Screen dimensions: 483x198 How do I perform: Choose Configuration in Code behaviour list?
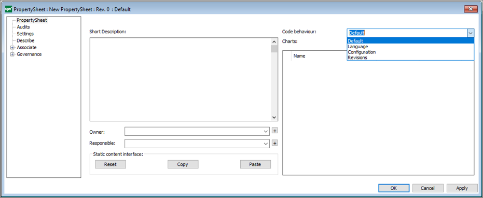tap(410, 52)
